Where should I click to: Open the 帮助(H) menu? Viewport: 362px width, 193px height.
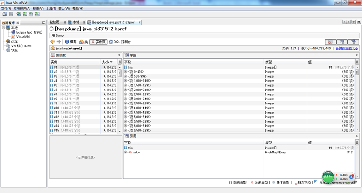click(x=78, y=9)
